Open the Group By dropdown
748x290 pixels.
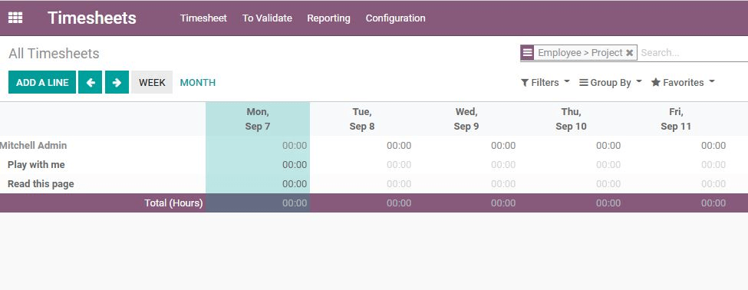(x=611, y=83)
